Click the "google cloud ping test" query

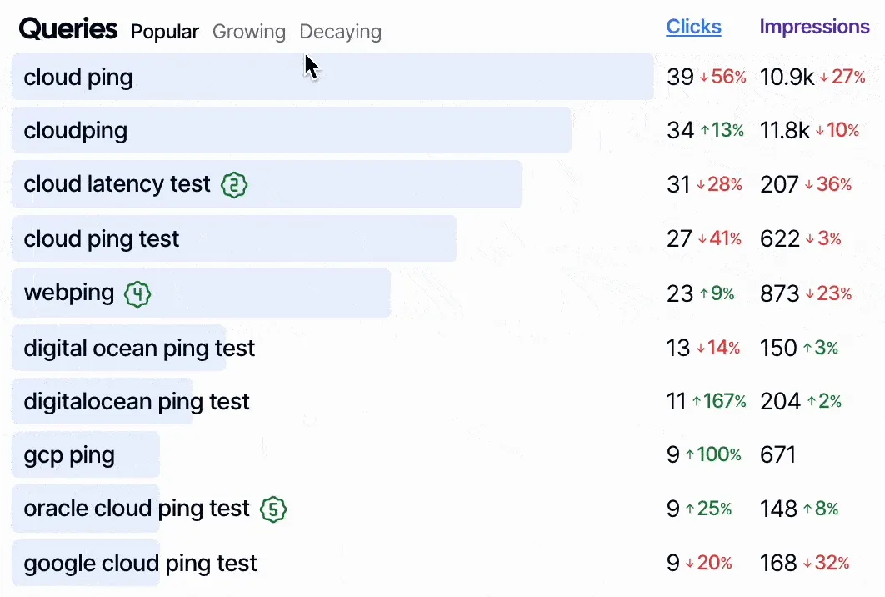click(x=140, y=564)
